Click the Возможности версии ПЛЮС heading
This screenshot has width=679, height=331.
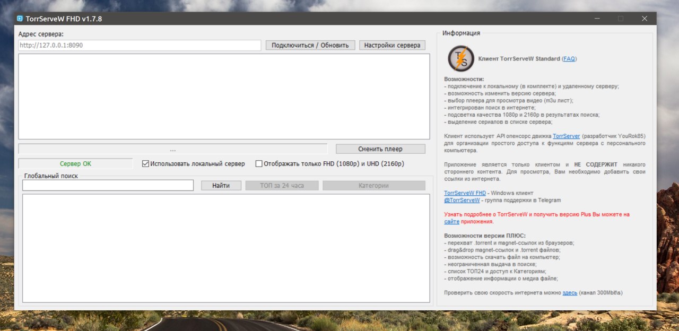point(485,236)
